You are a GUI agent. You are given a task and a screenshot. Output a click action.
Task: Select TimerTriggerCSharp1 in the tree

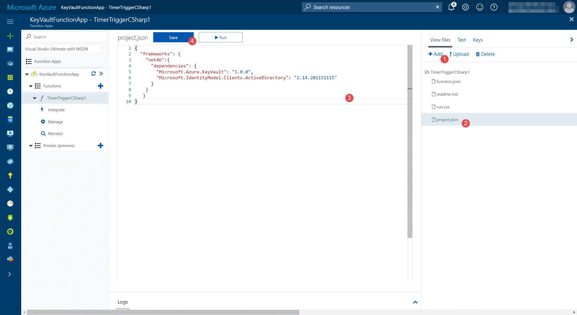66,98
